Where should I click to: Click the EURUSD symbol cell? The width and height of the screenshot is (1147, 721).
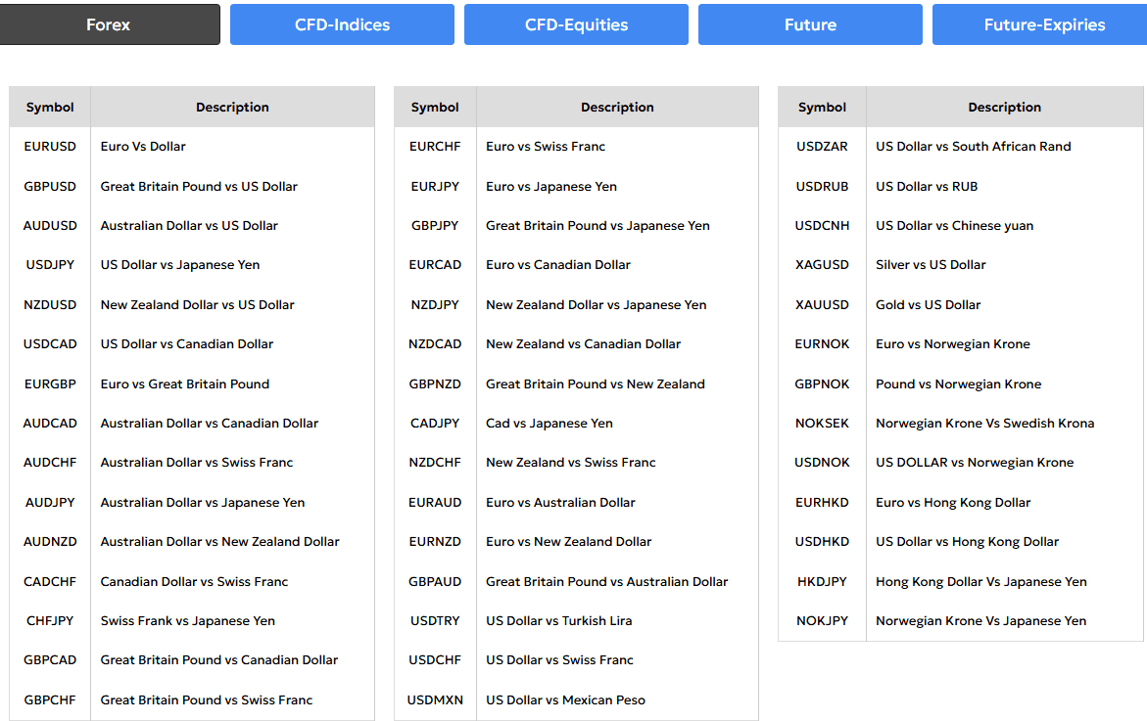[50, 147]
